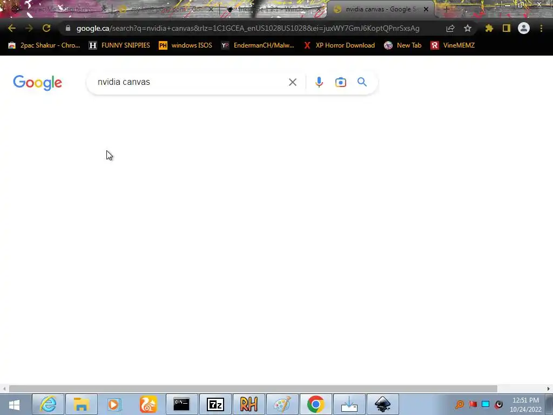Viewport: 553px width, 415px height.
Task: Start voice search with the microphone icon
Action: 319,82
